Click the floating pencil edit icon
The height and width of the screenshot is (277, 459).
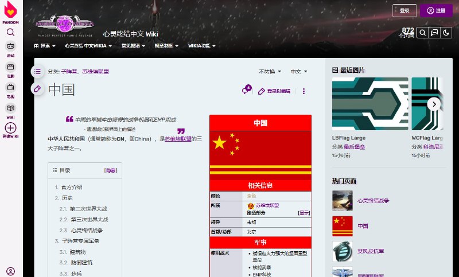pos(37,89)
